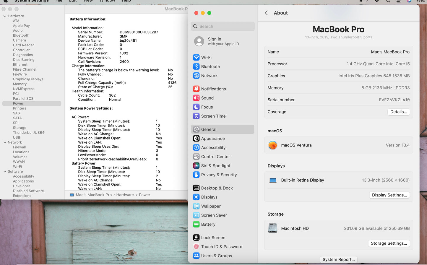Click the Coverage Details button

[x=399, y=112]
